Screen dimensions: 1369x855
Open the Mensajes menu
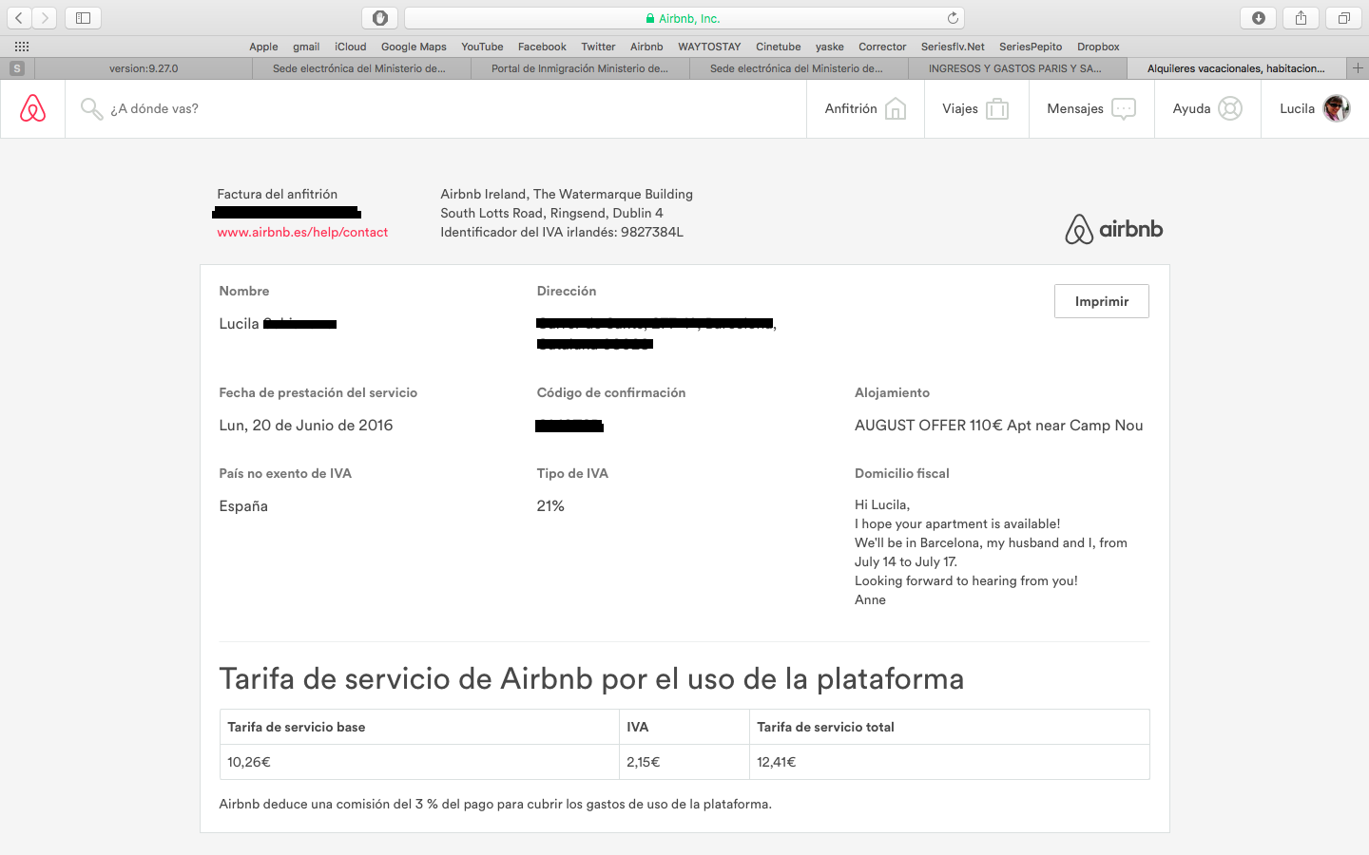[x=1091, y=109]
